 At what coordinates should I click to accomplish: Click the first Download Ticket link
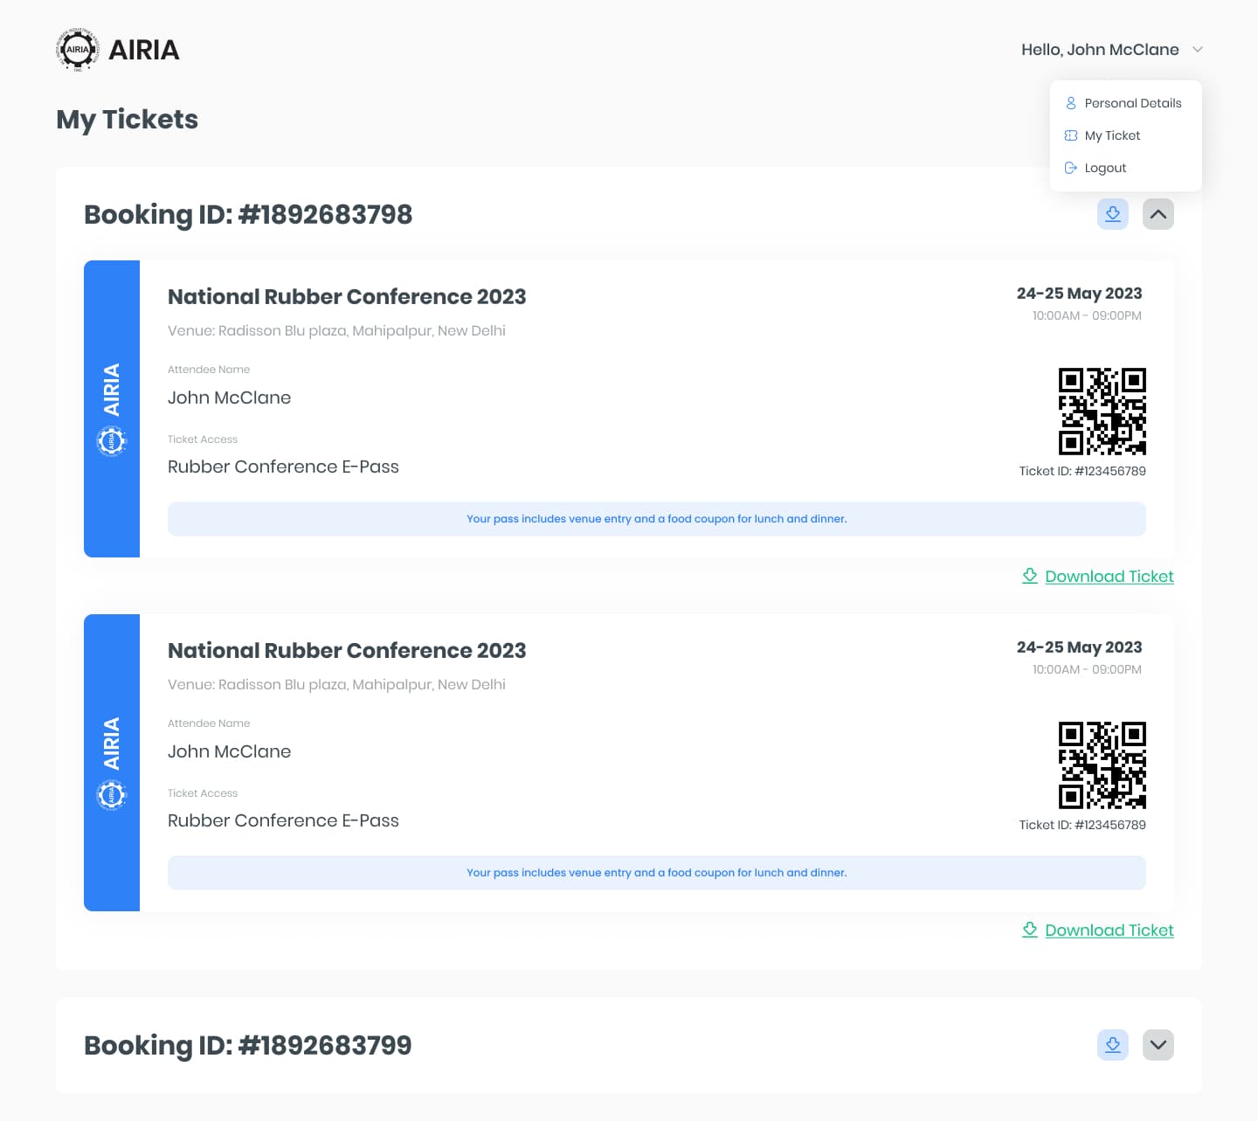(x=1109, y=576)
